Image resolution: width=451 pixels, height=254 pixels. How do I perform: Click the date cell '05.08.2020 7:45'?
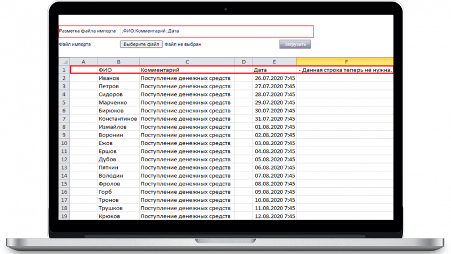275,160
